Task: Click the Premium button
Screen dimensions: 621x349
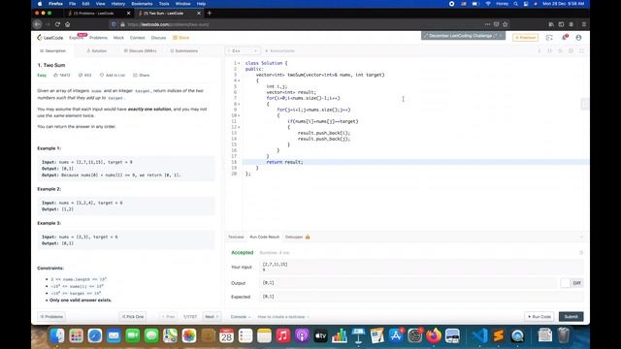Action: coord(525,38)
